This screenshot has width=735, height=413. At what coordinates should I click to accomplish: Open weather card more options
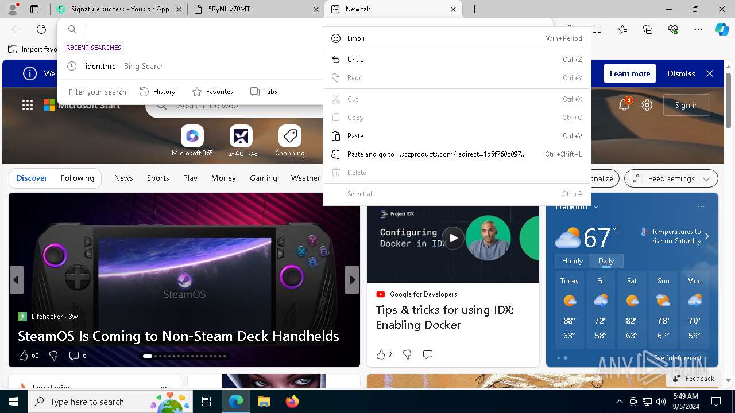[701, 206]
